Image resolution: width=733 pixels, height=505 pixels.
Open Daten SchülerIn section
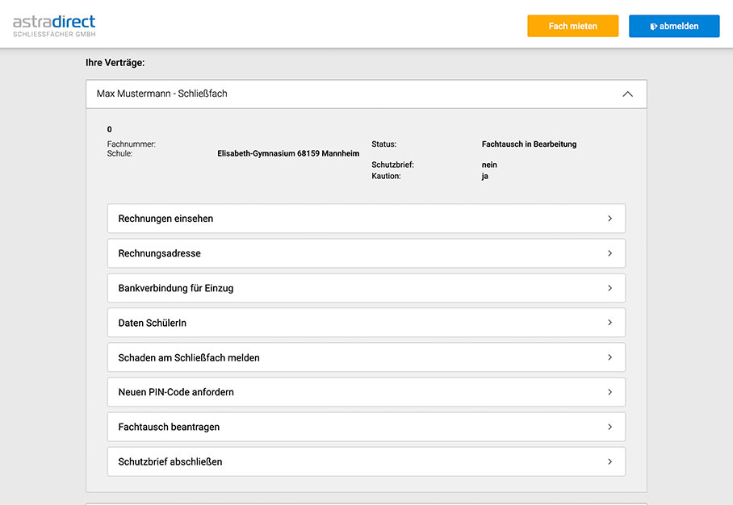[x=366, y=323]
